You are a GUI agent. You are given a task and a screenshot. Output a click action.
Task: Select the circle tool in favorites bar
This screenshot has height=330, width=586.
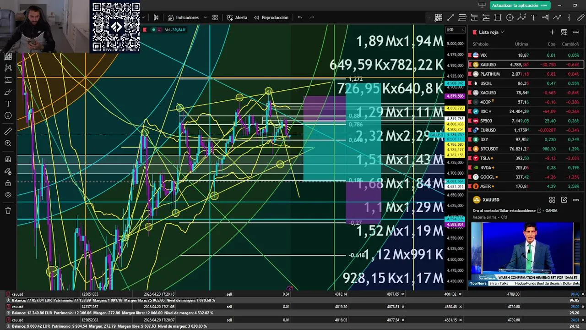510,17
